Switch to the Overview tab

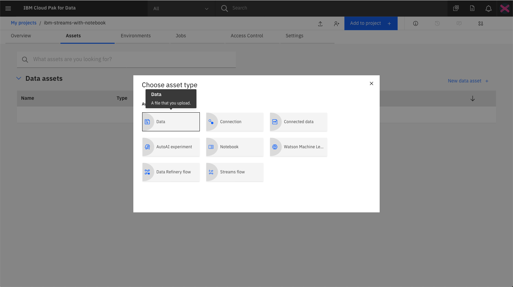tap(21, 36)
